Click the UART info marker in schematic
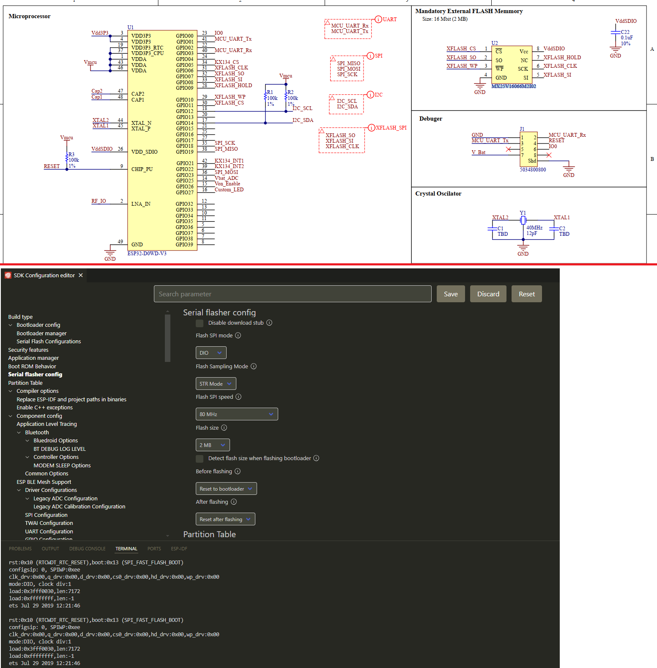 (378, 19)
